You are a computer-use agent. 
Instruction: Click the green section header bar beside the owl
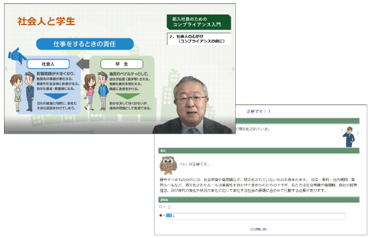[x=259, y=151]
